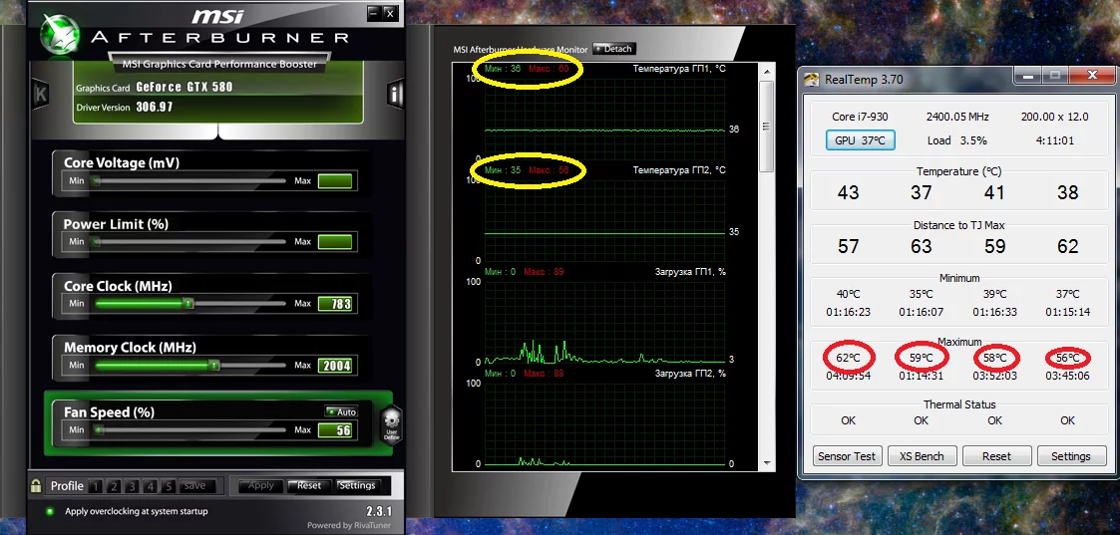Close the MSI Afterburner window
Viewport: 1120px width, 535px height.
click(x=389, y=13)
